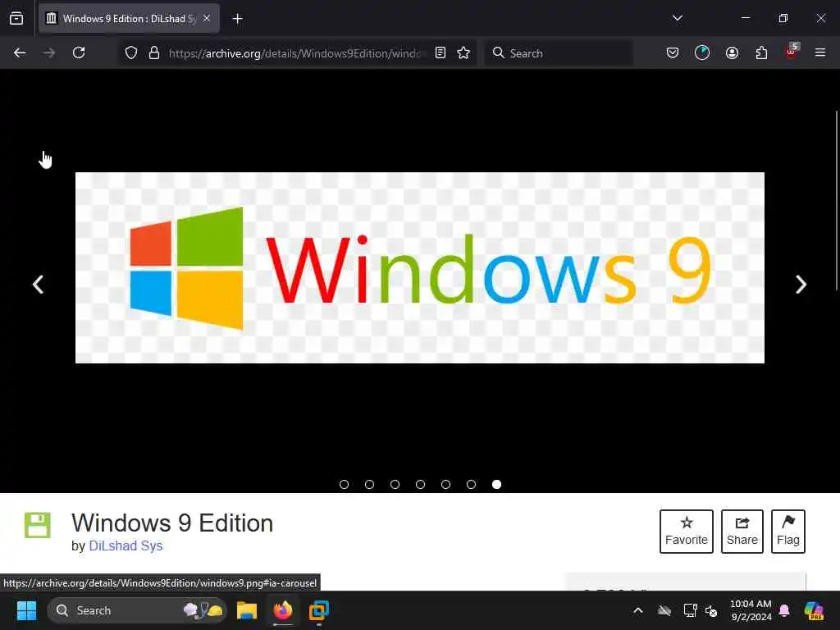Select the fifth carousel dot
Viewport: 840px width, 630px height.
(x=445, y=484)
